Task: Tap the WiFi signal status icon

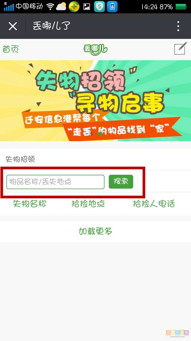Action: (x=50, y=7)
